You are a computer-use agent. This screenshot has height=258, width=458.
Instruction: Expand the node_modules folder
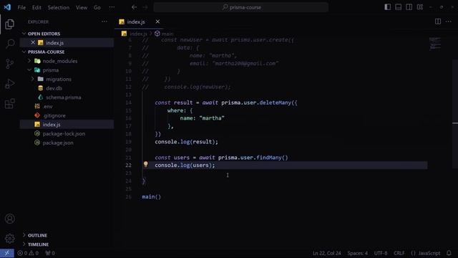(29, 61)
